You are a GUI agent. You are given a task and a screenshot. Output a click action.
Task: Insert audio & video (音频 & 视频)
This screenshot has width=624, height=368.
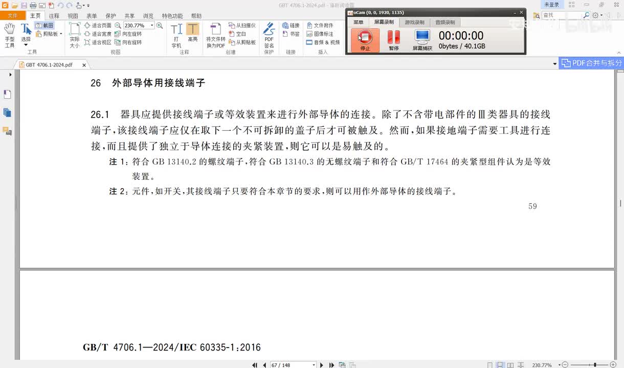coord(324,42)
